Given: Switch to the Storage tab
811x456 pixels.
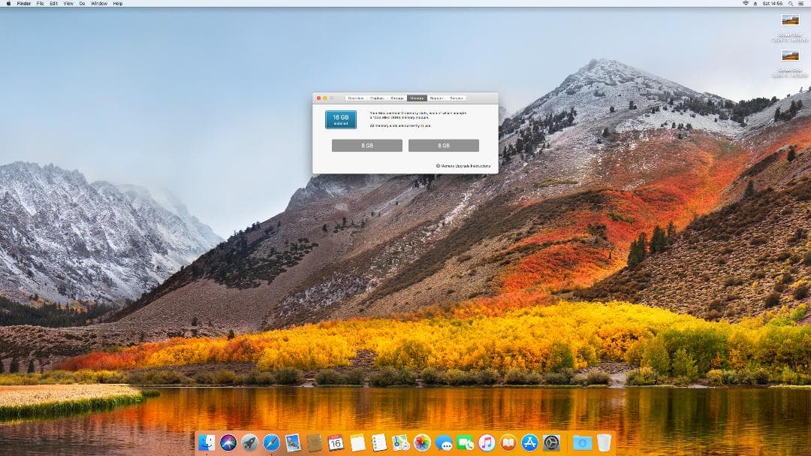Looking at the screenshot, I should (396, 98).
